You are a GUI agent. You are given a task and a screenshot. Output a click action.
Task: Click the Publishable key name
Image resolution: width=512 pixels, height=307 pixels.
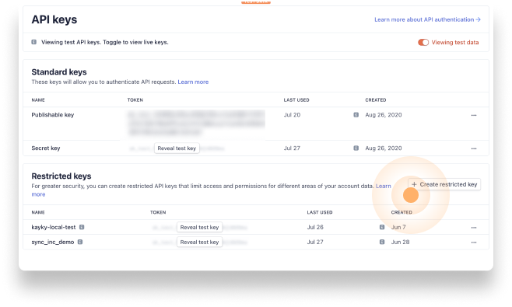(x=53, y=115)
